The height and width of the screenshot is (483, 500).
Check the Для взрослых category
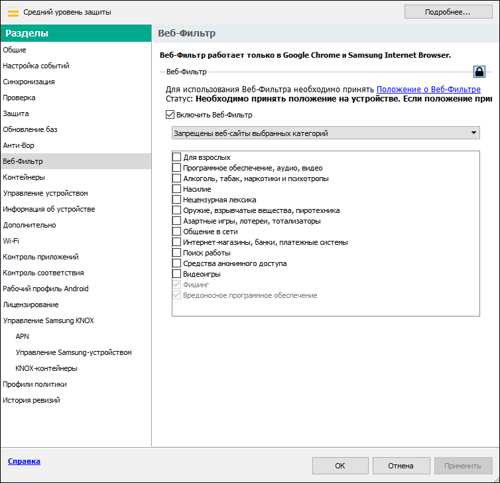coord(176,157)
